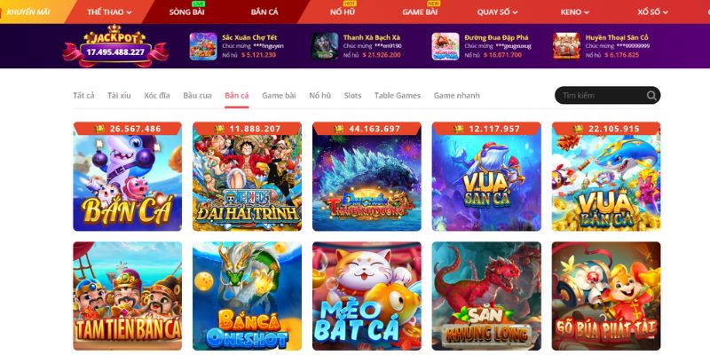710x355 pixels.
Task: Expand the Quay Số dropdown menu
Action: [x=497, y=12]
